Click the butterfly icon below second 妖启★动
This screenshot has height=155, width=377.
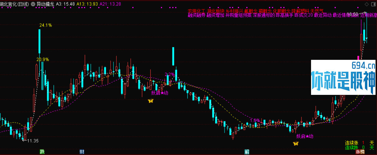tap(296, 143)
